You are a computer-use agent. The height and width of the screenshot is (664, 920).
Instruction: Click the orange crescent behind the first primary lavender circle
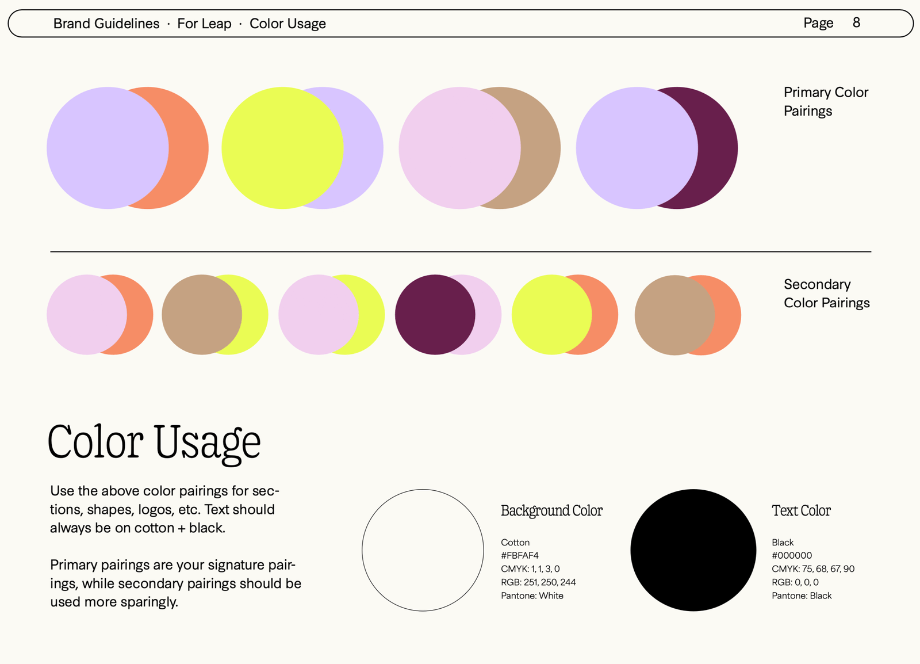click(x=190, y=148)
